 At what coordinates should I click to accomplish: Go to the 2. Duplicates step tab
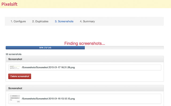[40, 21]
